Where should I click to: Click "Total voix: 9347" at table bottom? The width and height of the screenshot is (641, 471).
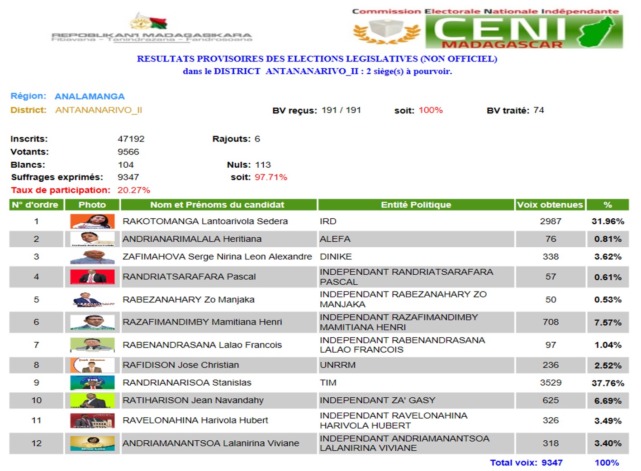[526, 463]
